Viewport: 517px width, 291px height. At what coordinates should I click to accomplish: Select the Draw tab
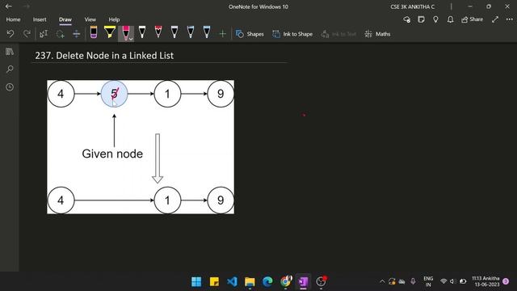point(65,19)
